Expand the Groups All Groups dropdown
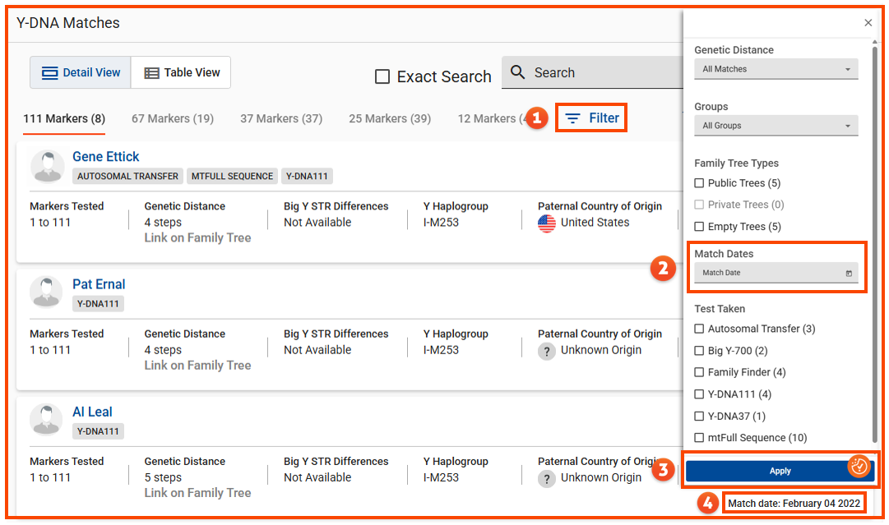This screenshot has height=525, width=889. click(776, 126)
